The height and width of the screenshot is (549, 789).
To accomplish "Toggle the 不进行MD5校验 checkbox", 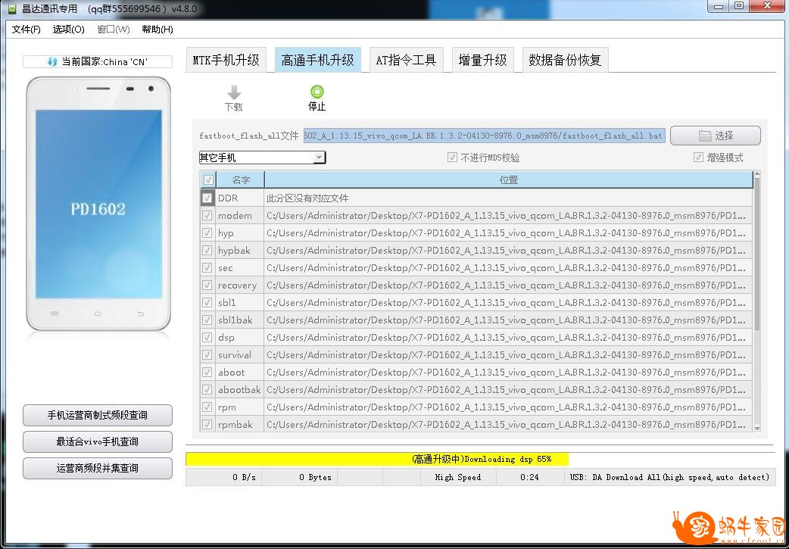I will [x=452, y=158].
